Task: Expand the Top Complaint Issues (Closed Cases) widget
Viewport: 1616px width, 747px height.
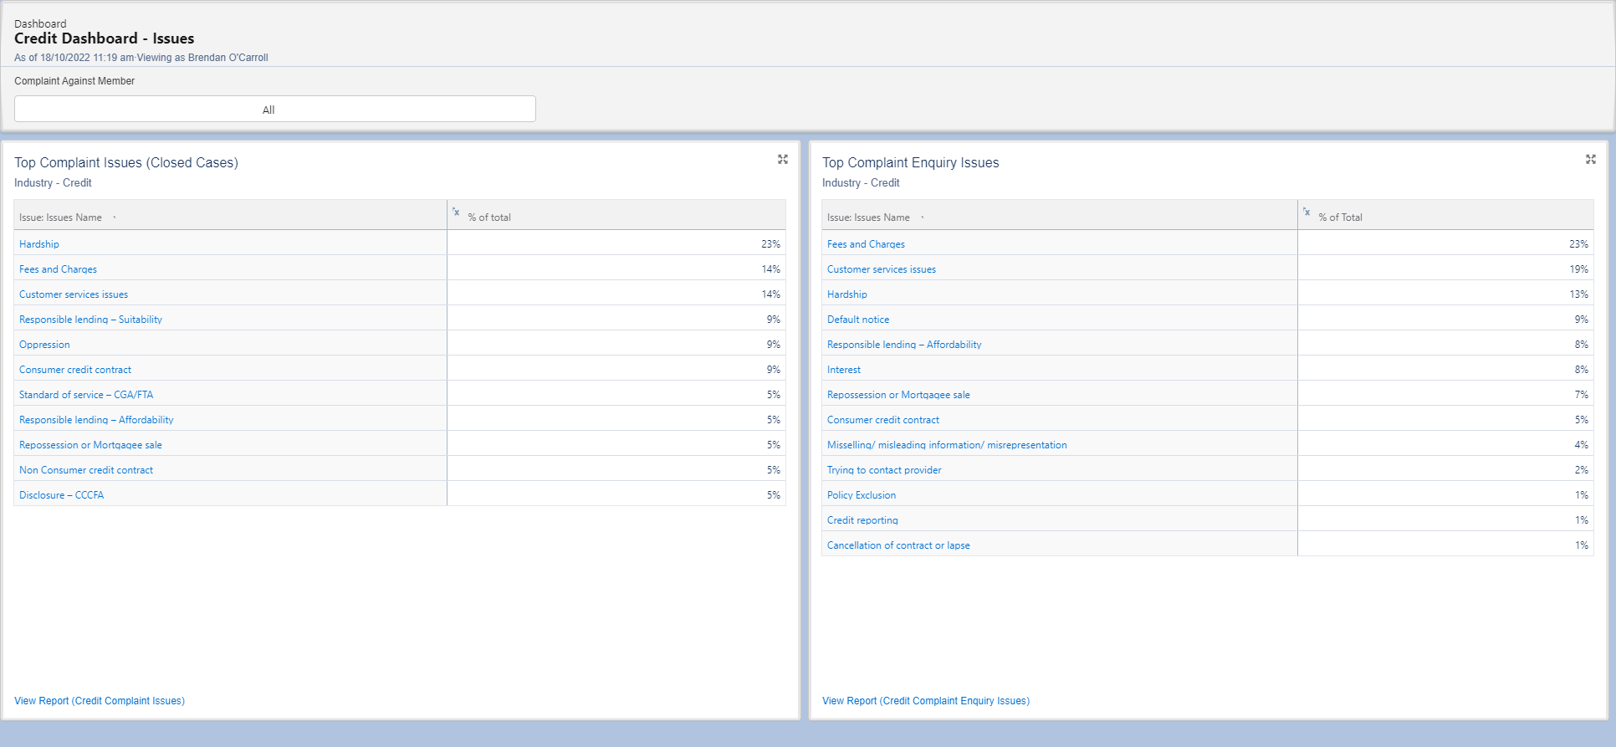Action: (782, 160)
